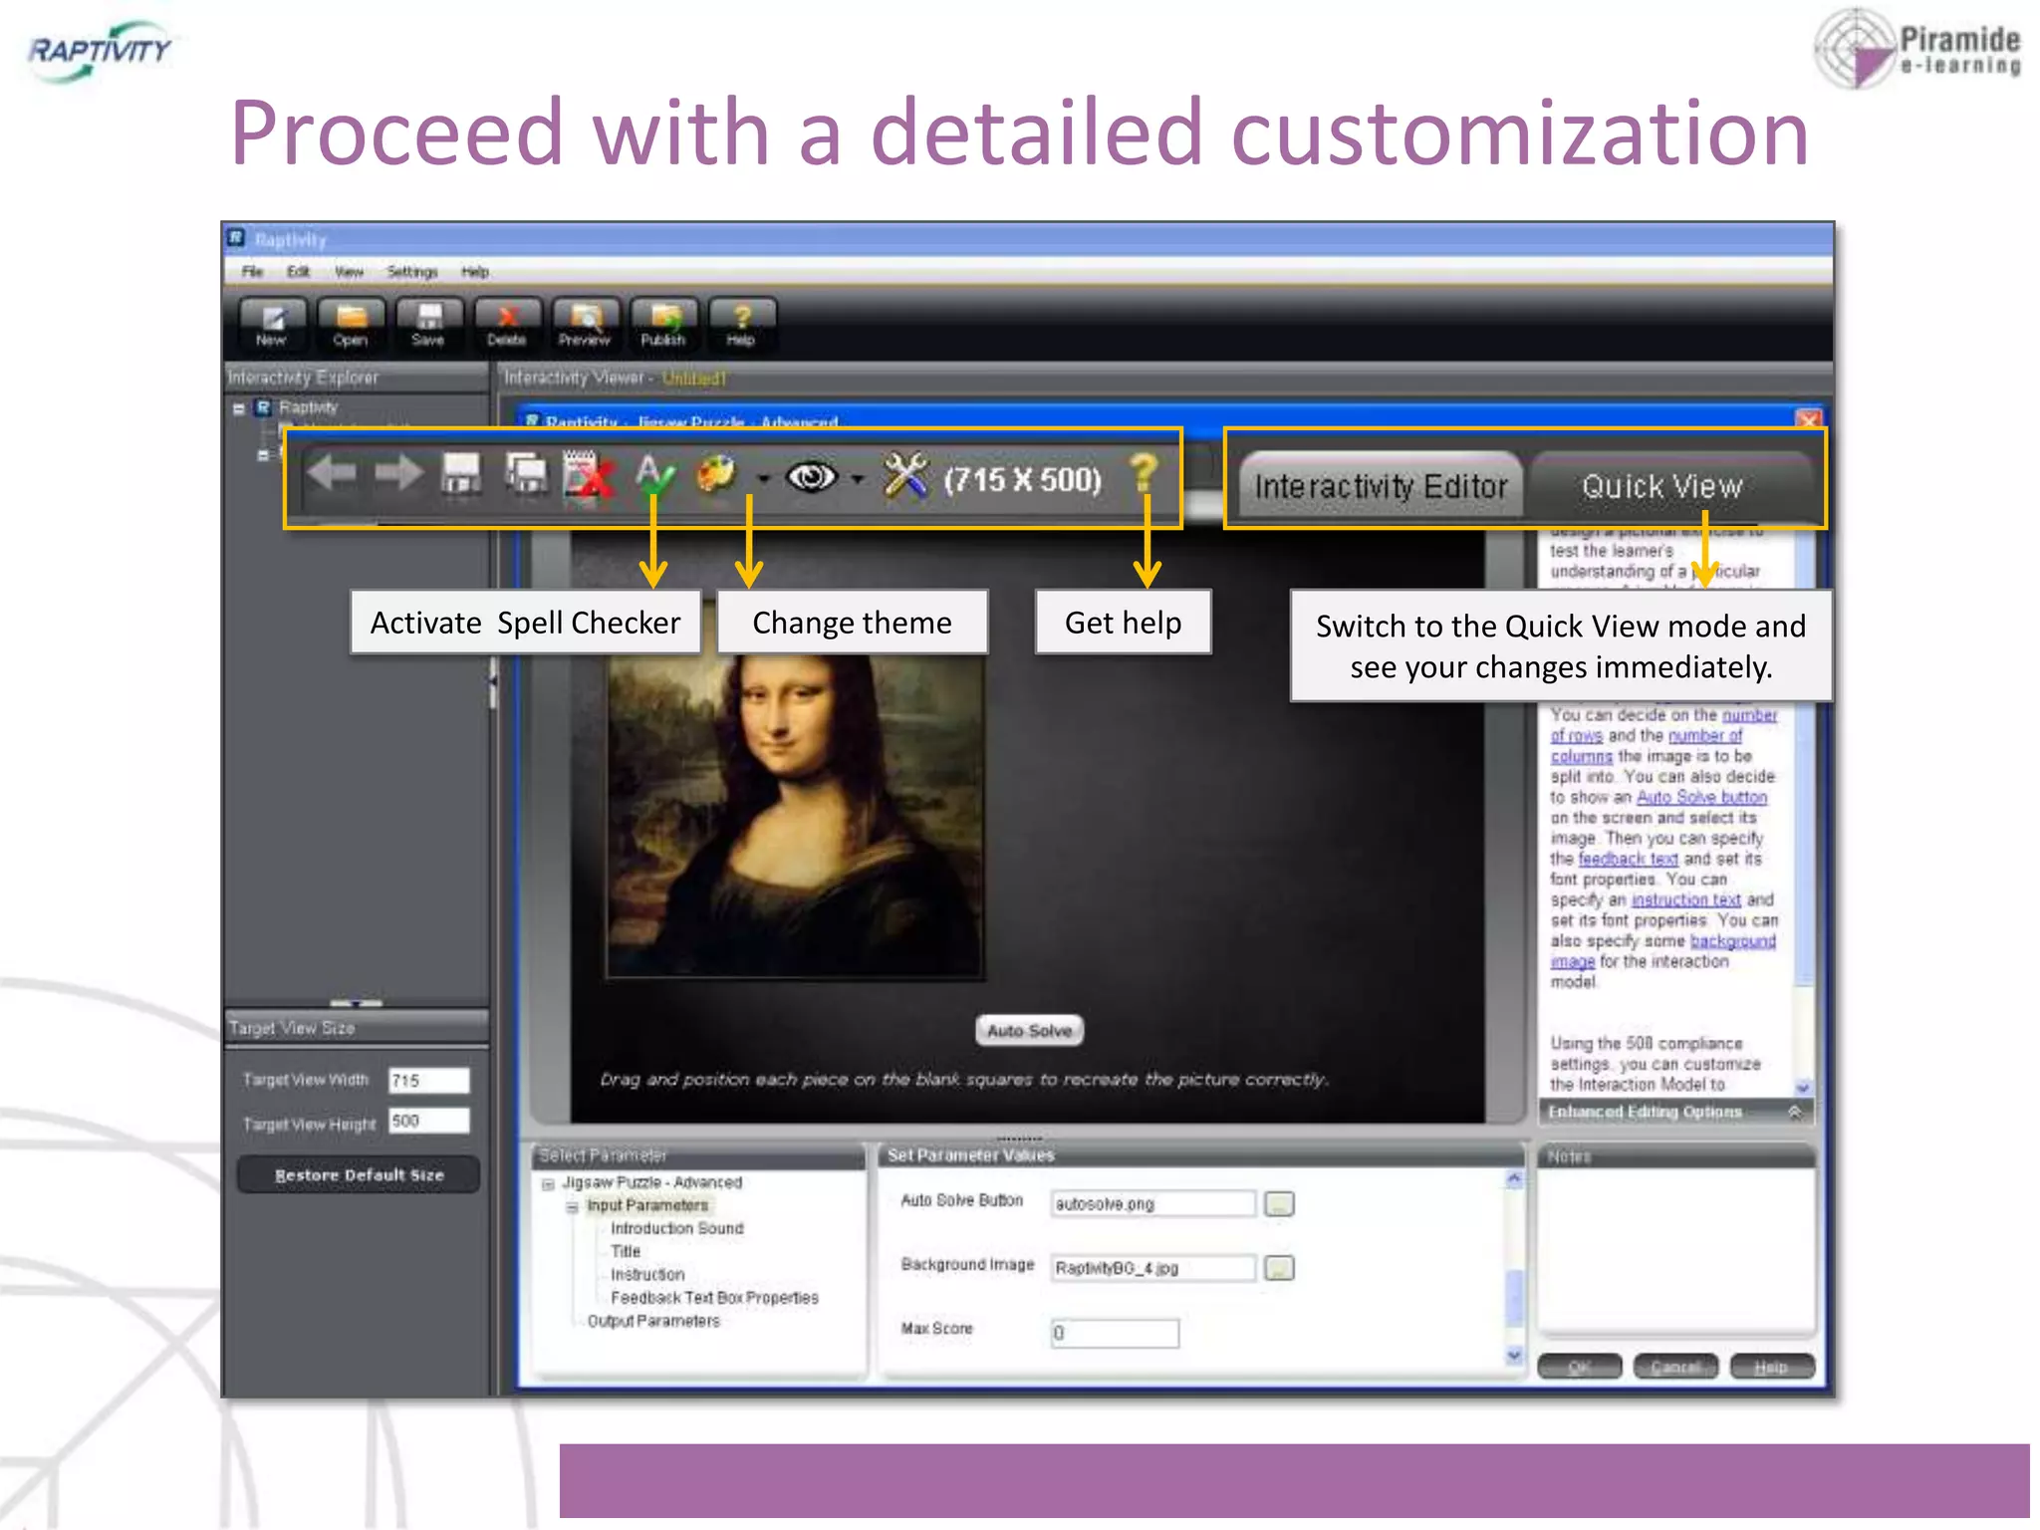Click the yellow question mark help icon
The width and height of the screenshot is (2040, 1530).
pos(1144,474)
